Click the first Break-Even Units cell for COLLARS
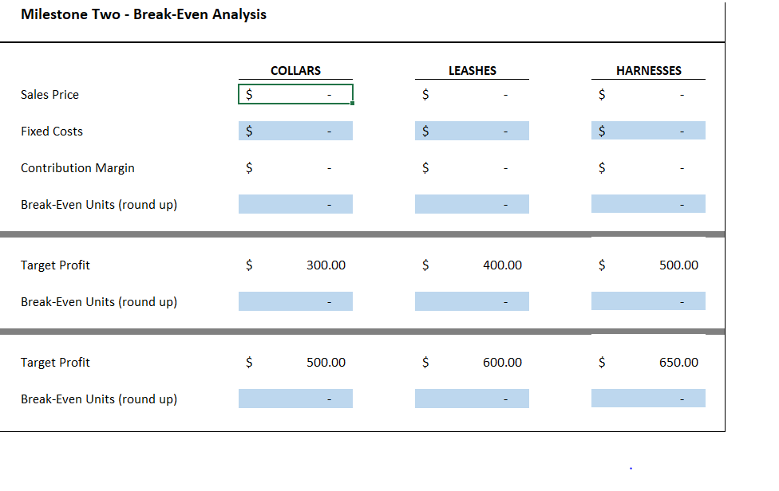779x491 pixels. (295, 204)
